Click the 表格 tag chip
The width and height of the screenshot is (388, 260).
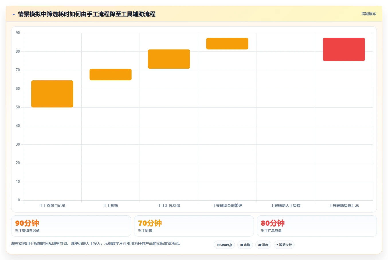245,245
